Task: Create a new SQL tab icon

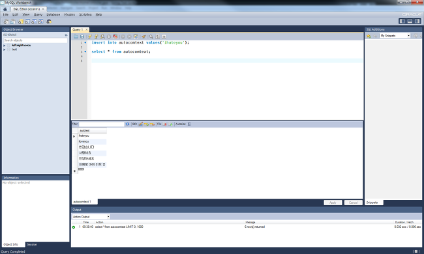Action: tap(6, 21)
